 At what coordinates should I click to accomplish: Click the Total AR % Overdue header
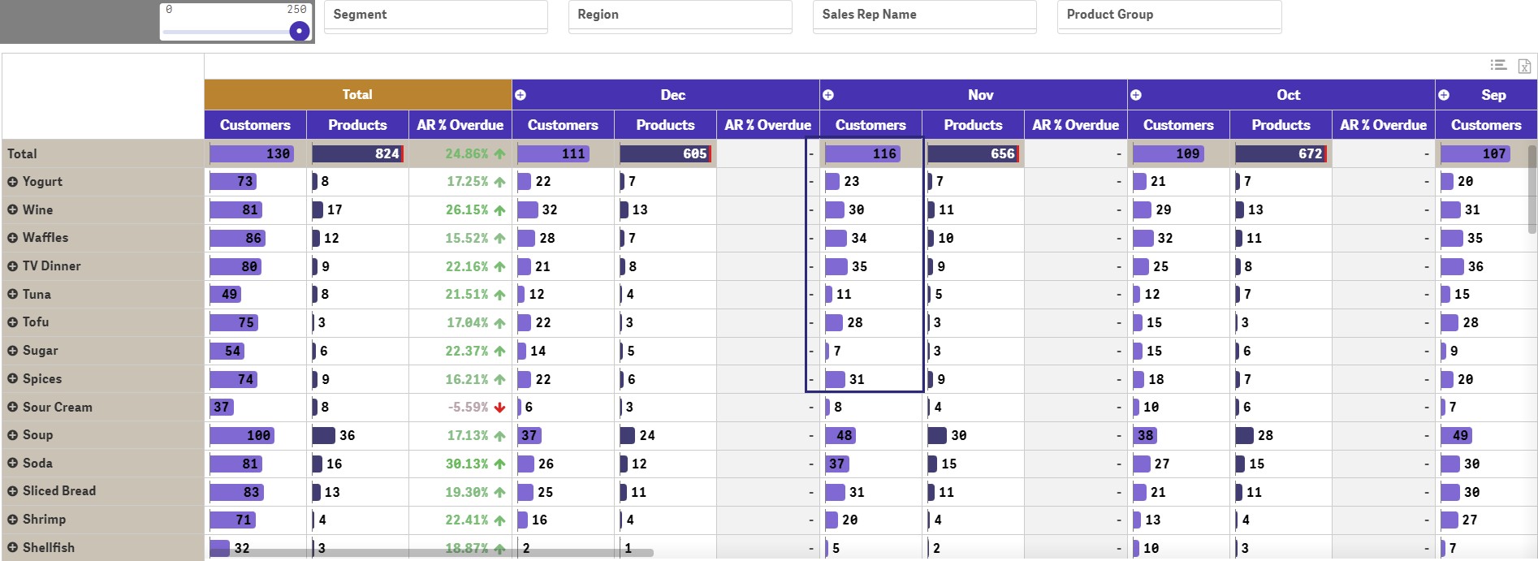[460, 125]
